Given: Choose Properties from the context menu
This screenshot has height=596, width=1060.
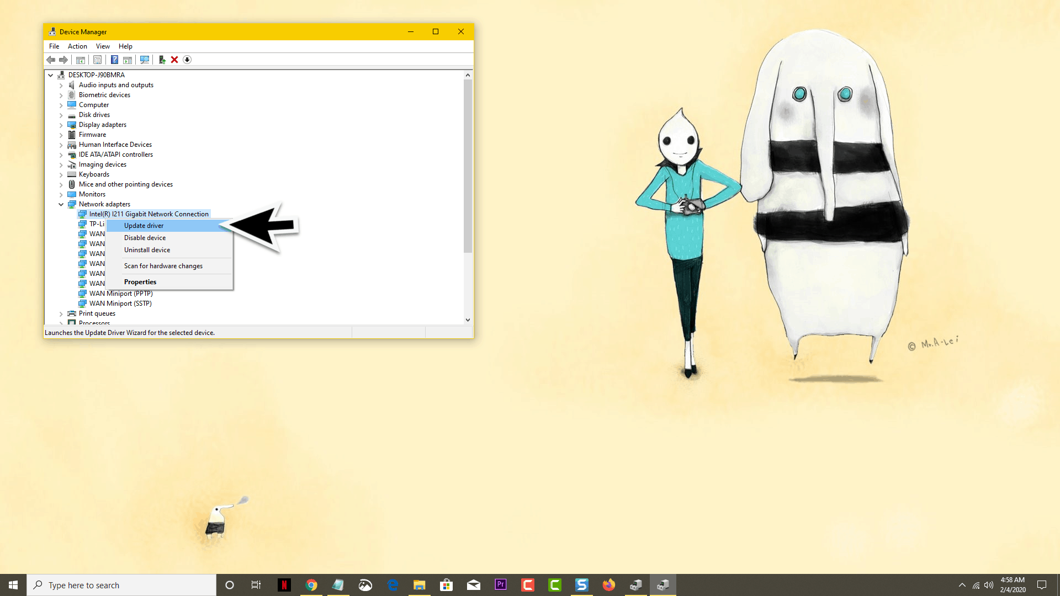Looking at the screenshot, I should tap(169, 282).
